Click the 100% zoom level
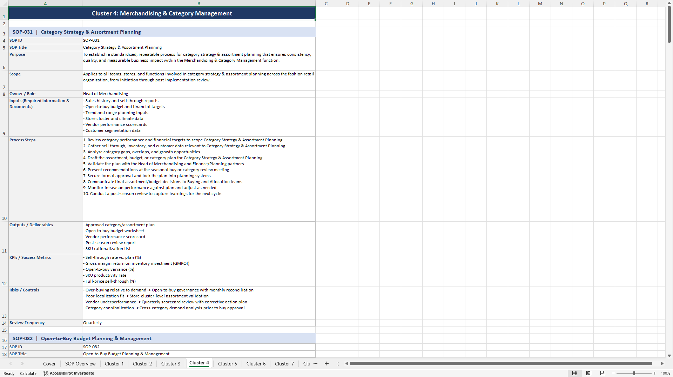This screenshot has width=673, height=377. [665, 373]
